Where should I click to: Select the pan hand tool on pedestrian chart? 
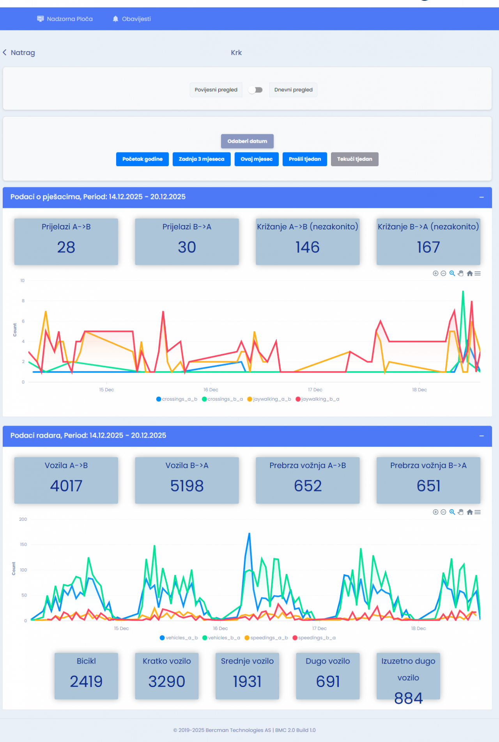[x=460, y=273]
